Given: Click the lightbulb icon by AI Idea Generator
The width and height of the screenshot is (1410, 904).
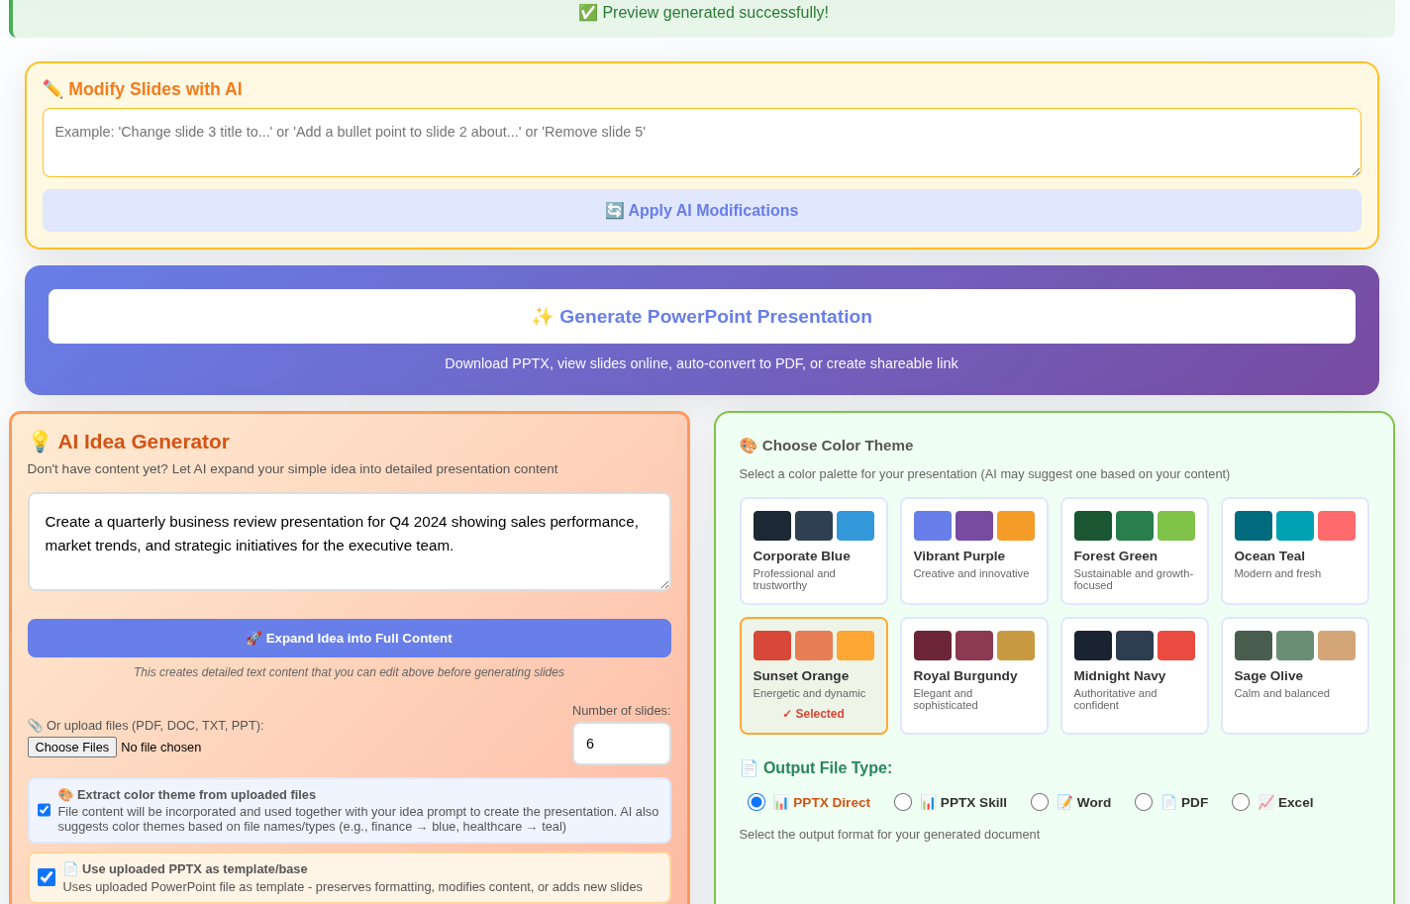Looking at the screenshot, I should (40, 442).
